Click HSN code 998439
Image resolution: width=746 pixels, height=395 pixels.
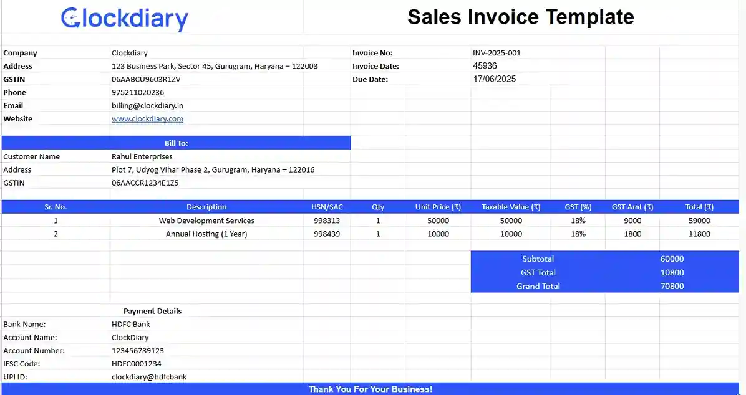coord(327,234)
